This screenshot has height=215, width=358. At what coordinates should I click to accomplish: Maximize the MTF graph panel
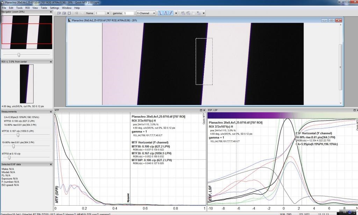point(201,110)
